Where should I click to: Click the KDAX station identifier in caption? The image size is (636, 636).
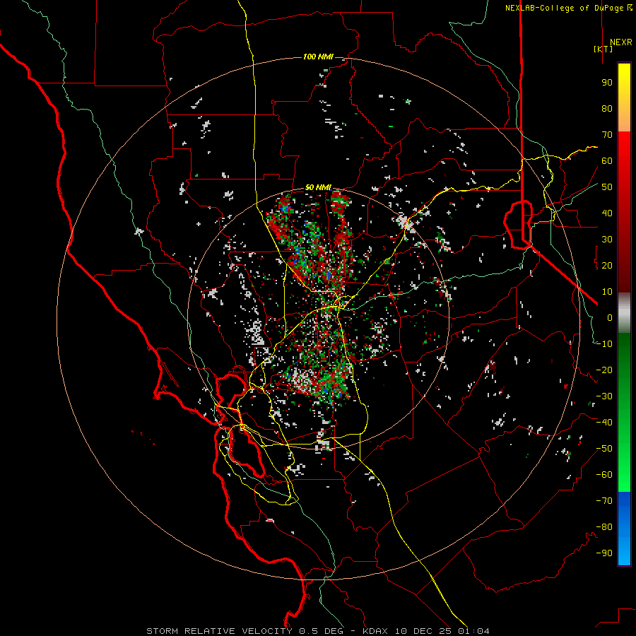374,631
